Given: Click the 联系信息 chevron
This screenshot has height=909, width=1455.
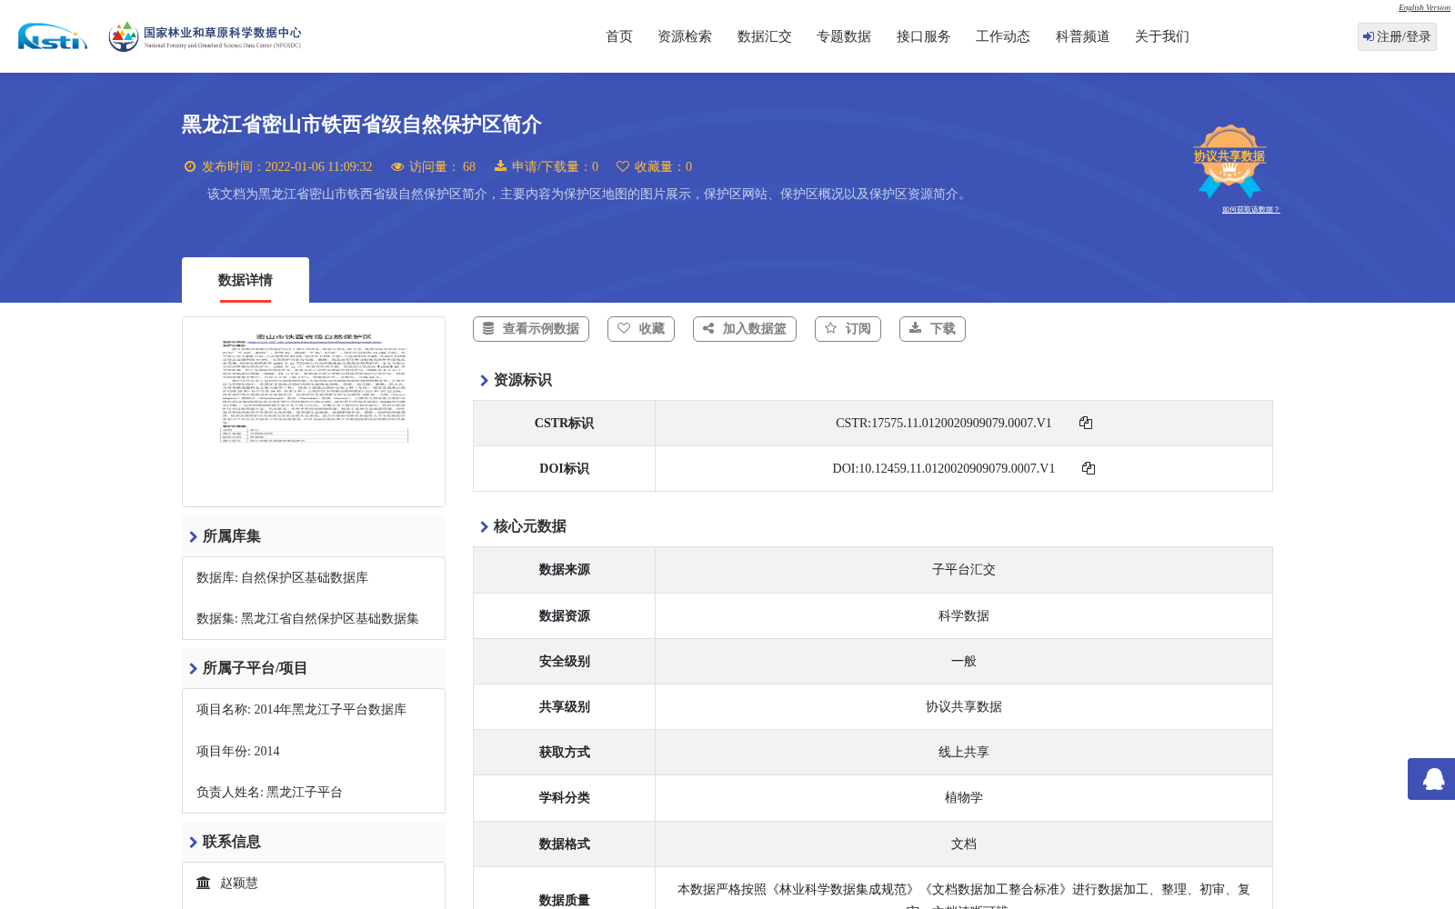Looking at the screenshot, I should (193, 842).
